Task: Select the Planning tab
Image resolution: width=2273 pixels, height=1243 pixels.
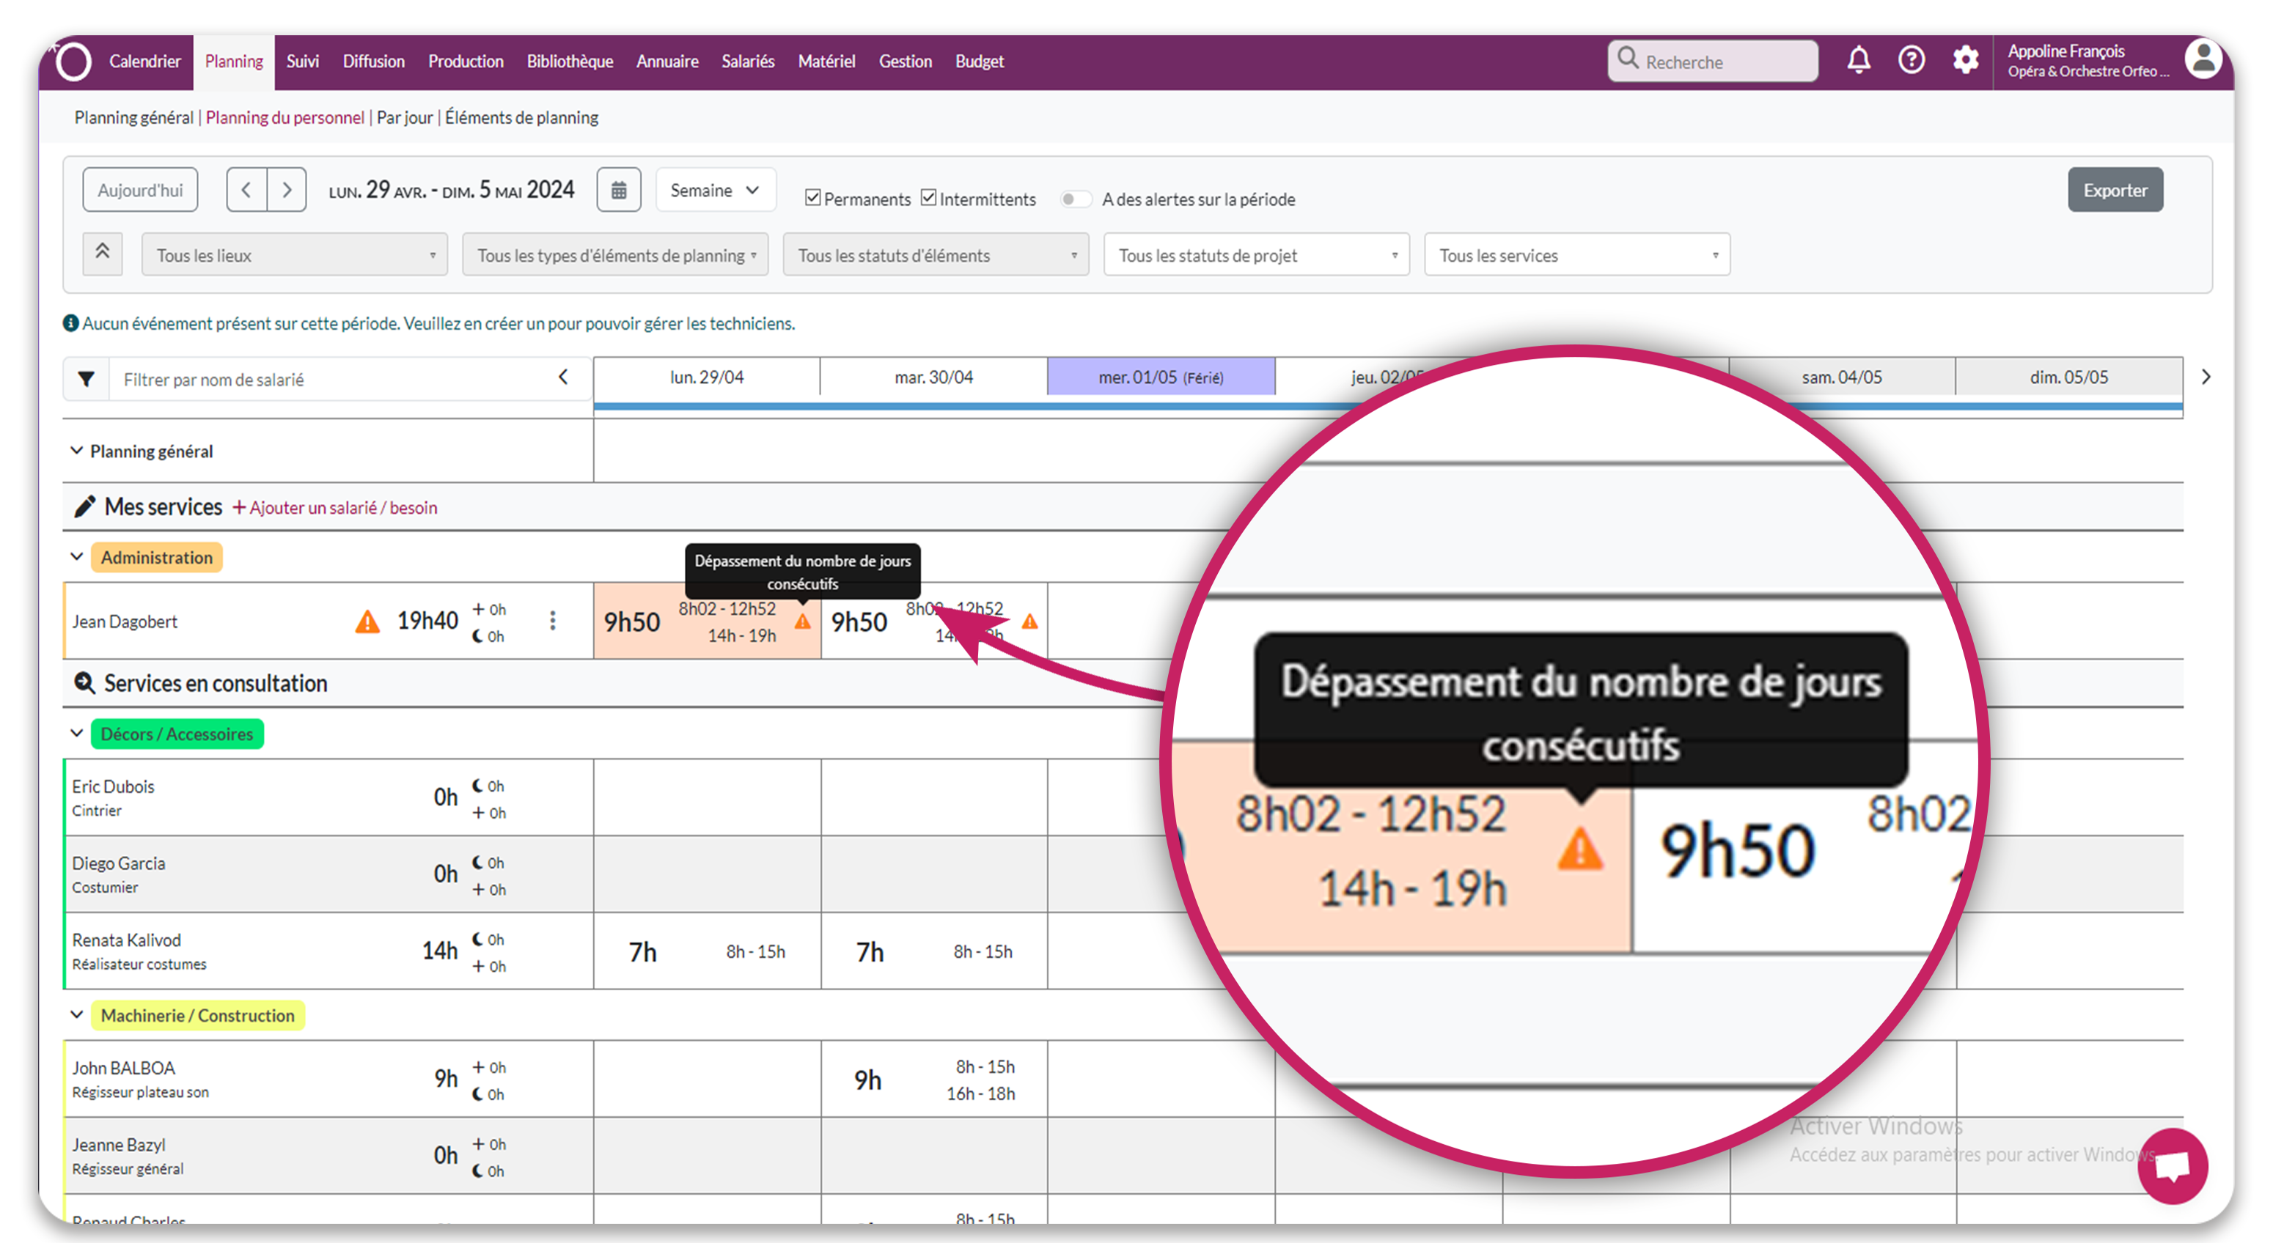Action: 234,61
